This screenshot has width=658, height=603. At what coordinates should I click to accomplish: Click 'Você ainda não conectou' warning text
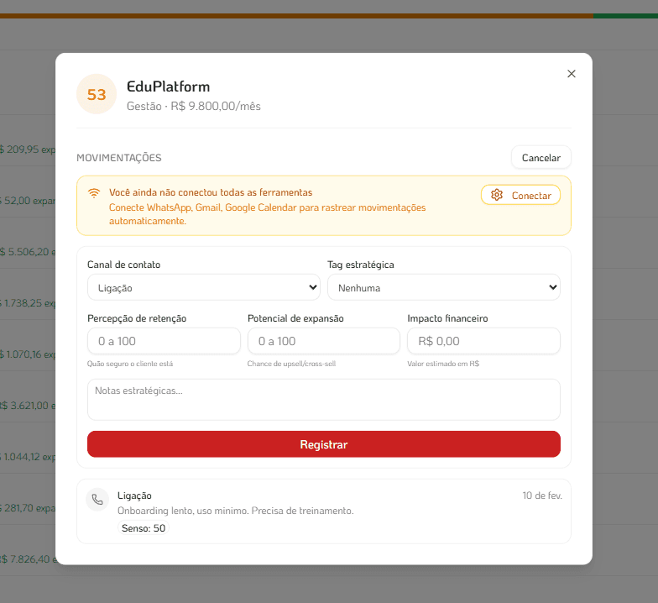coord(211,192)
